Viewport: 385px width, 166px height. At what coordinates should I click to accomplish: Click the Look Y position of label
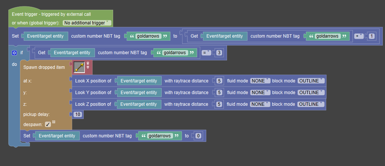tap(93, 93)
